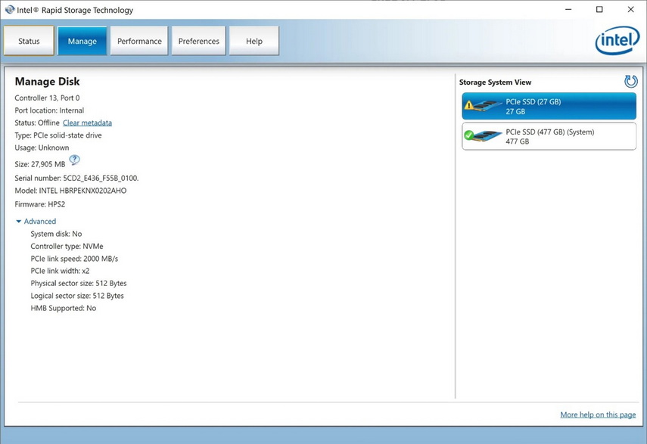Click HMB Supported: No text

coord(63,308)
